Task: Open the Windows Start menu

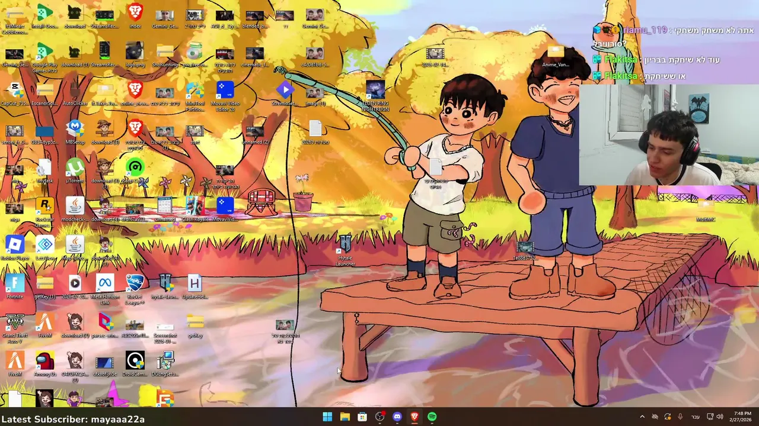Action: pos(327,417)
